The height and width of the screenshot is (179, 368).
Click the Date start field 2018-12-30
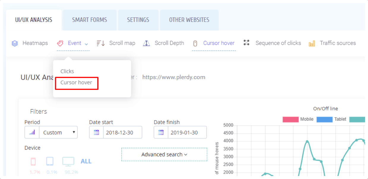(x=123, y=132)
